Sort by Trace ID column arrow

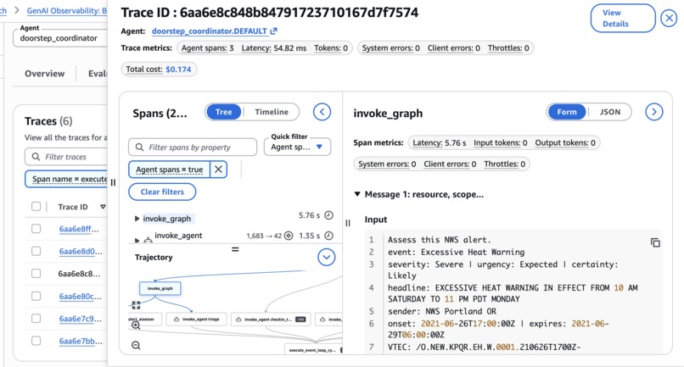[x=103, y=207]
